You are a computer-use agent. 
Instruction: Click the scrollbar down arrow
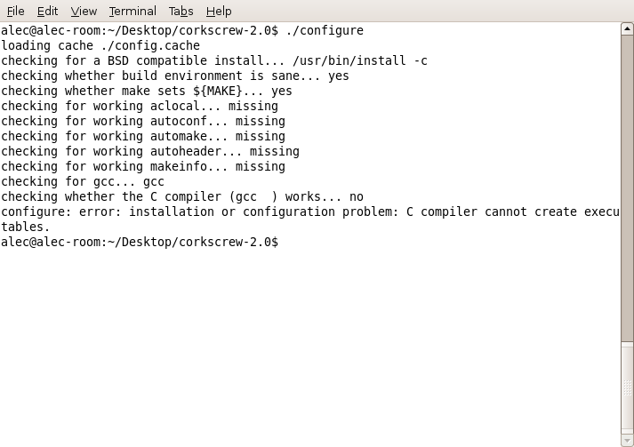point(627,440)
